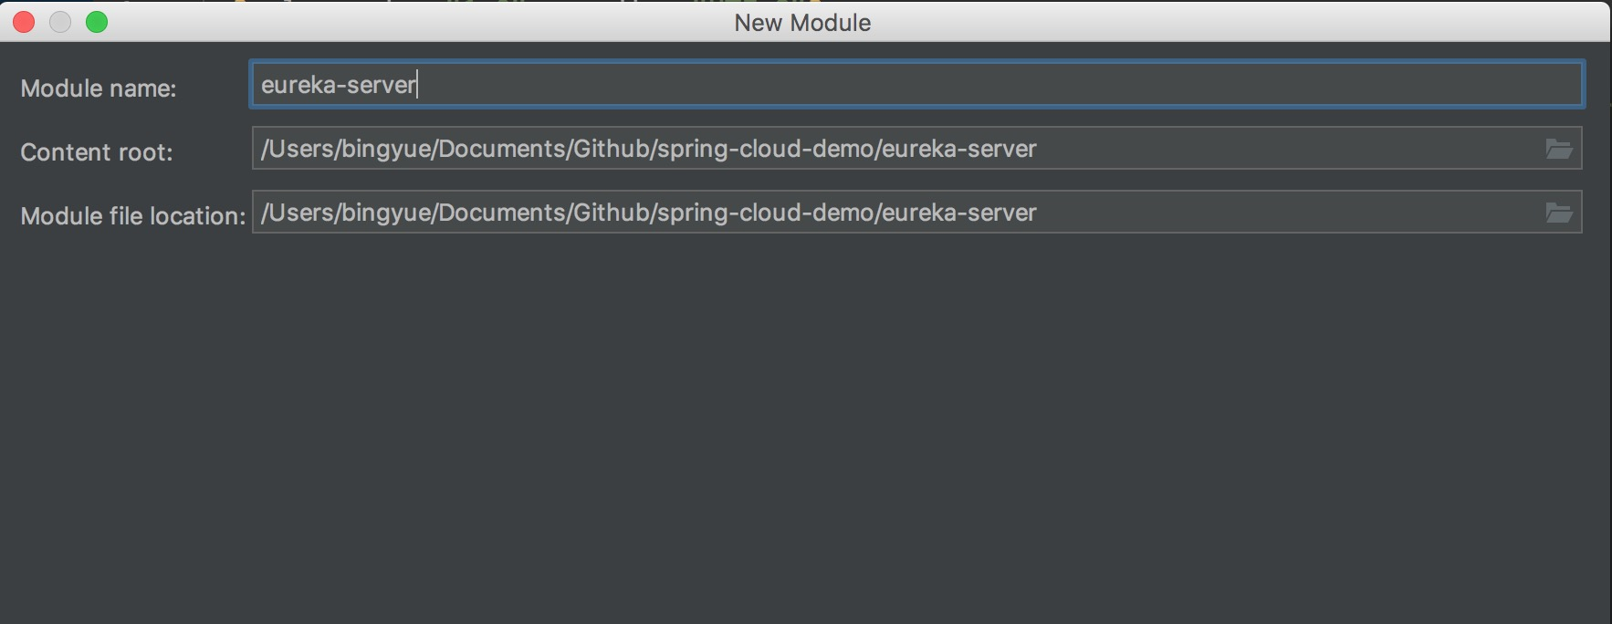Click the green maximize window button
Image resolution: width=1612 pixels, height=624 pixels.
(97, 22)
